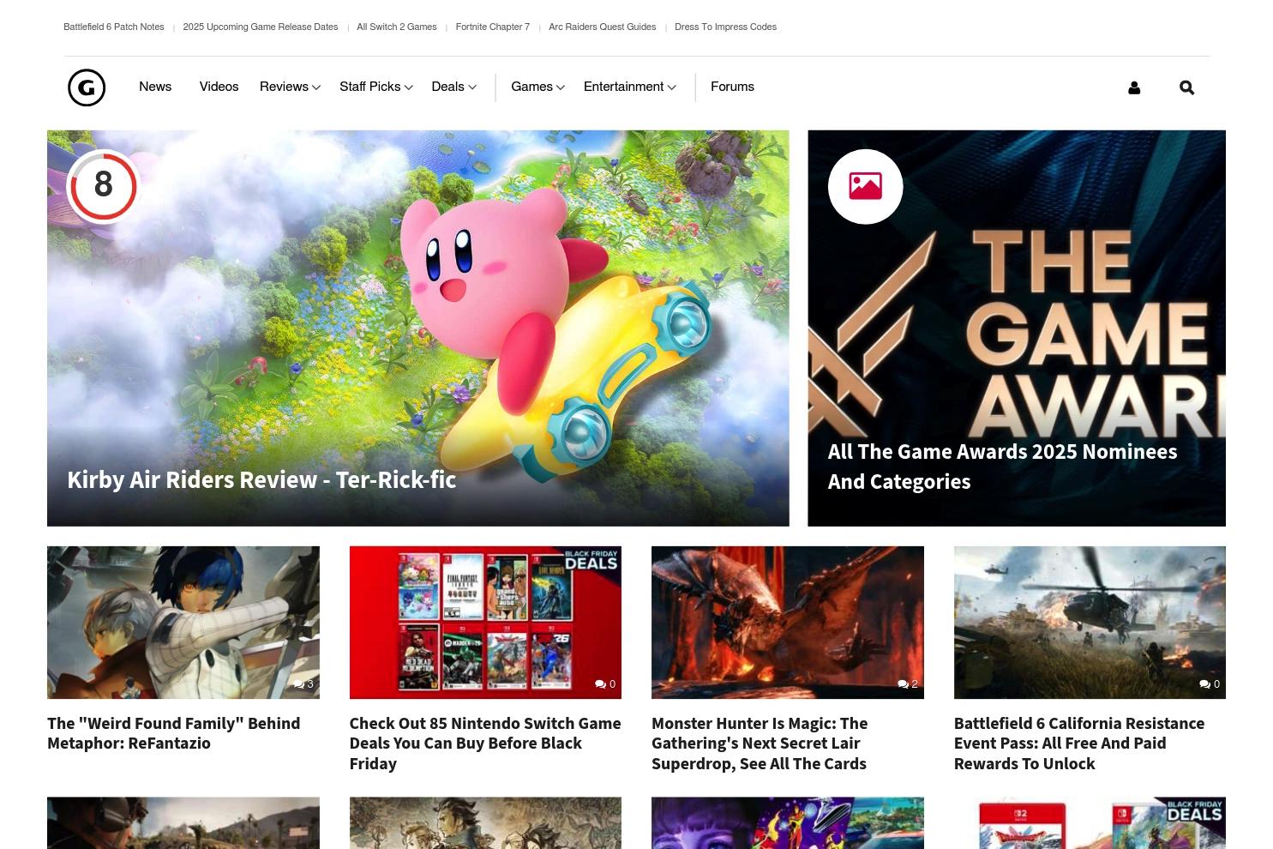Open the Videos menu item
This screenshot has width=1273, height=849.
[x=219, y=87]
